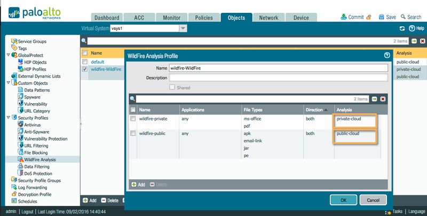Click the Save disk icon
Screen dimensions: 427x216
click(x=382, y=17)
